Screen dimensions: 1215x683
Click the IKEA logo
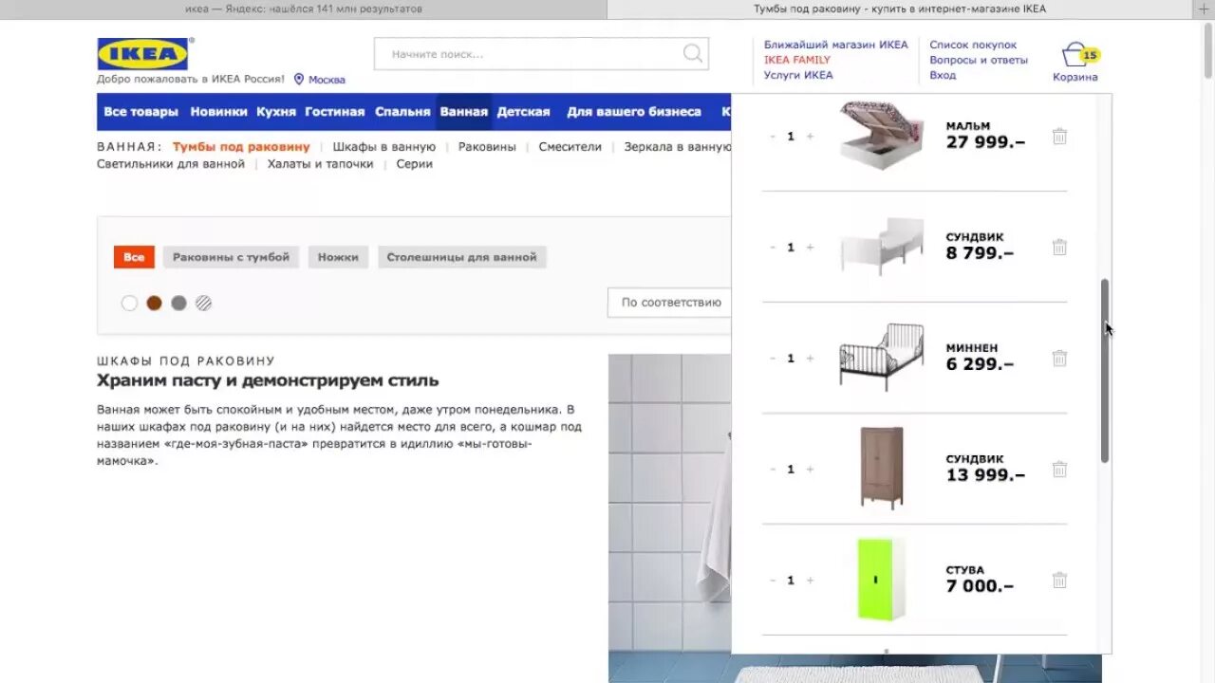(142, 54)
